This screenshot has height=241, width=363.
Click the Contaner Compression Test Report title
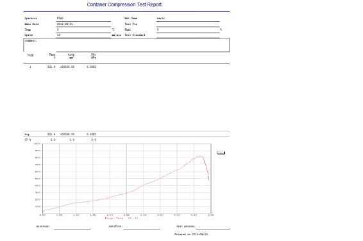[124, 4]
